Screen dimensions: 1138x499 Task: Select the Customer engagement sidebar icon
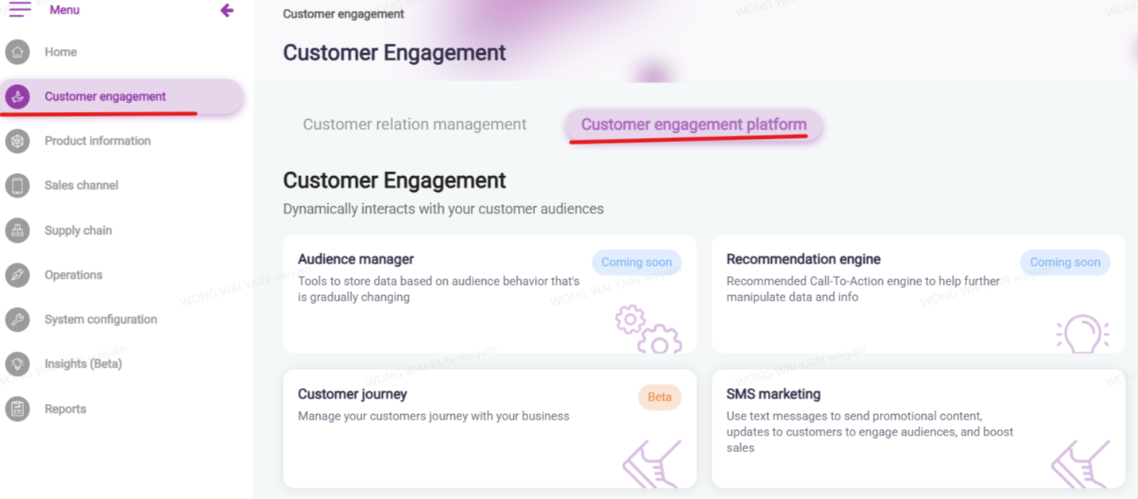17,97
